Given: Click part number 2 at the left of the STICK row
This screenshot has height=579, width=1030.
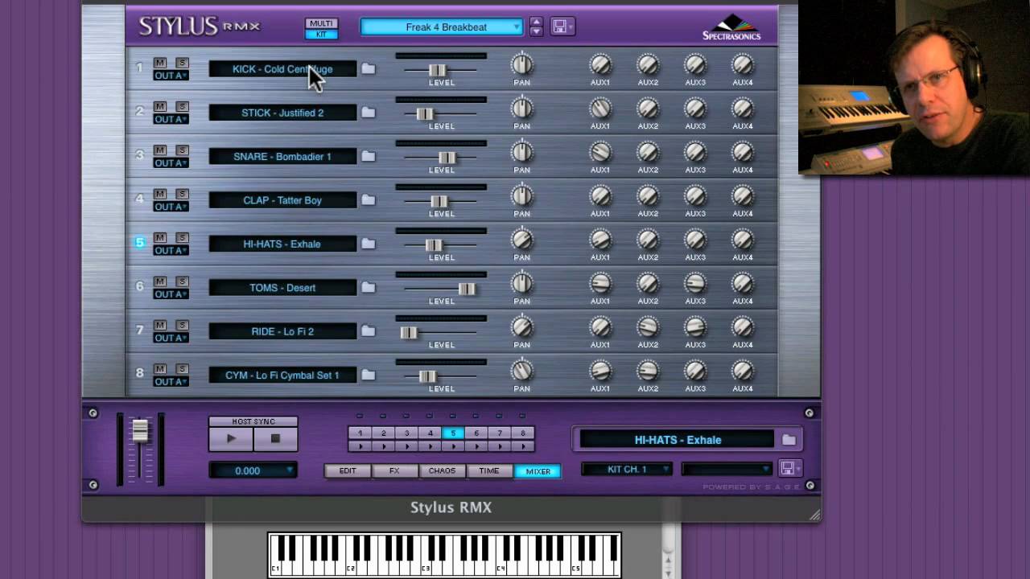Looking at the screenshot, I should (x=139, y=111).
